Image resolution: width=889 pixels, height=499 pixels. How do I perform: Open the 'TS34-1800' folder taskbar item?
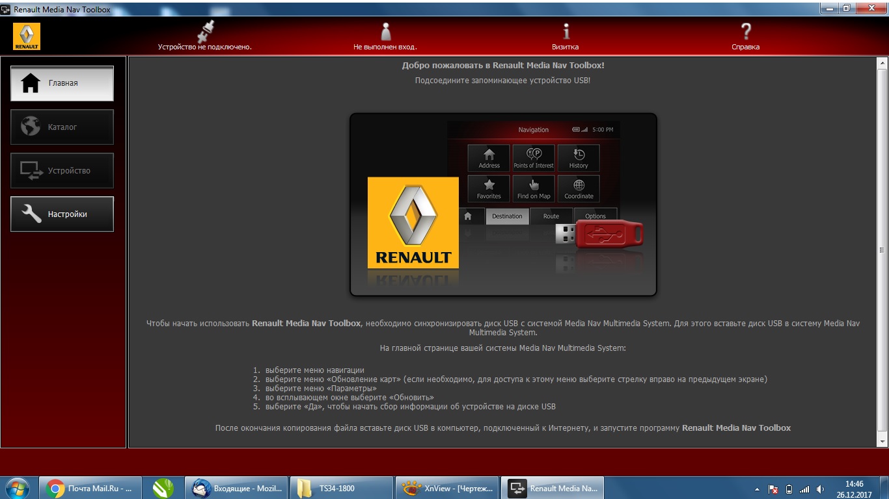[341, 488]
